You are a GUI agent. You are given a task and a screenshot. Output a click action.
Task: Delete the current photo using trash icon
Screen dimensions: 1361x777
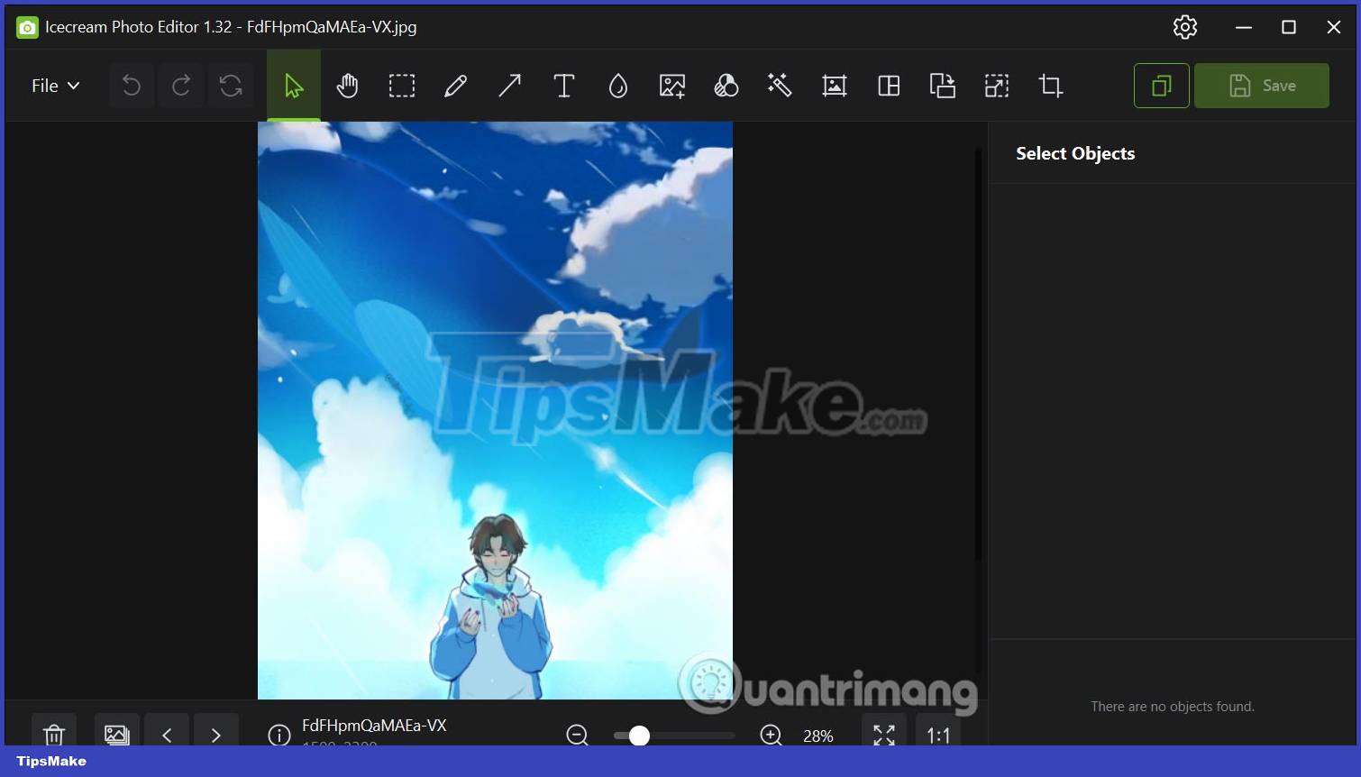[54, 735]
